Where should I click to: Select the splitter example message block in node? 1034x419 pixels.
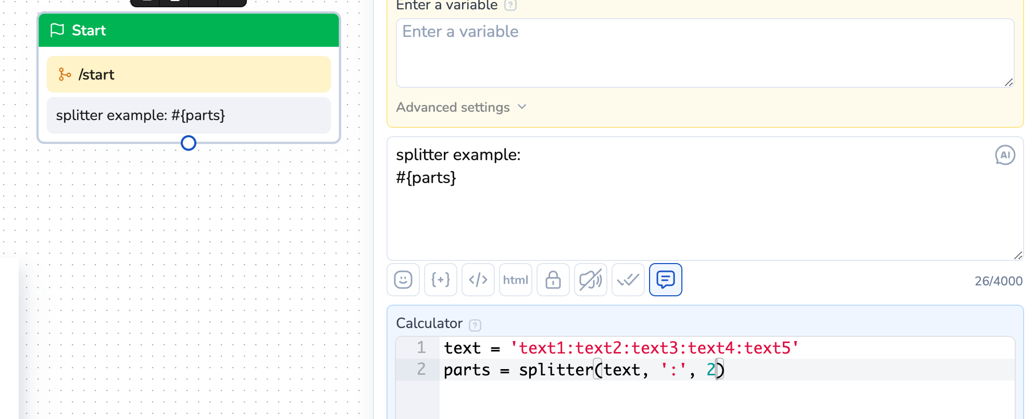coord(189,115)
